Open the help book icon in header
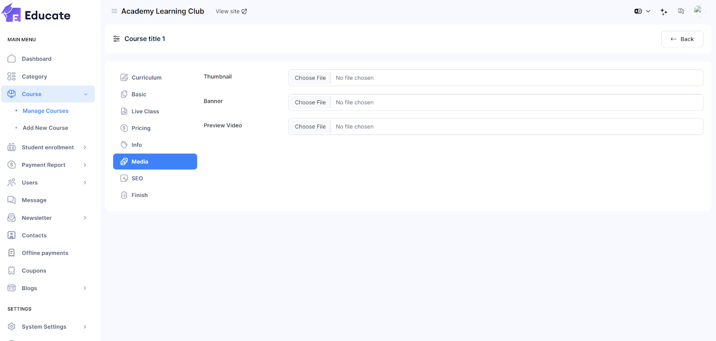This screenshot has height=341, width=716. 681,11
